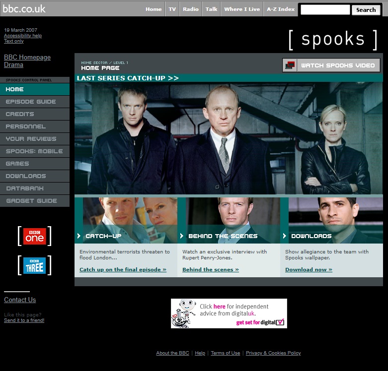Open the Help footer link
The image size is (388, 371).
pos(200,353)
